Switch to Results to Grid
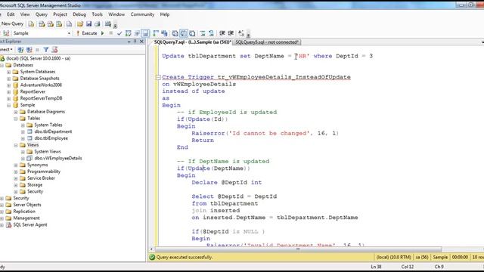Image resolution: width=484 pixels, height=272 pixels. click(184, 33)
